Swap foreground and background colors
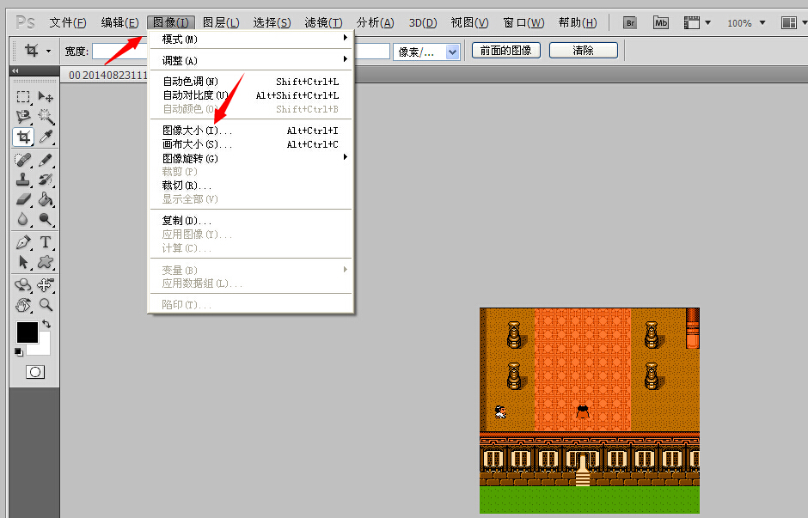This screenshot has width=808, height=518. (46, 324)
